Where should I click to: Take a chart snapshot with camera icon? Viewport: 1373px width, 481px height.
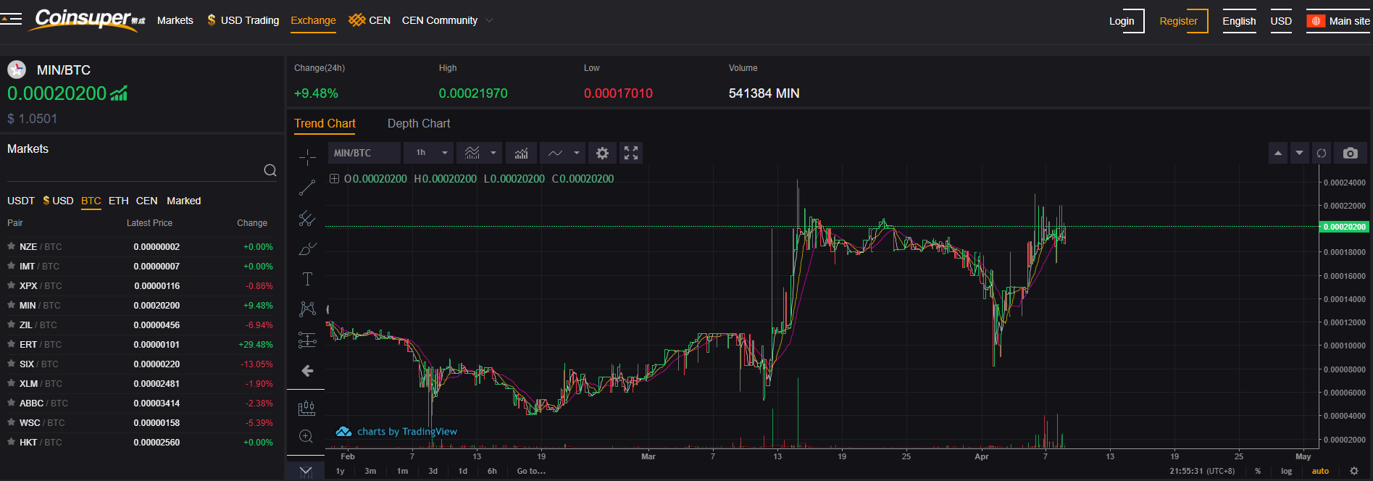coord(1351,153)
